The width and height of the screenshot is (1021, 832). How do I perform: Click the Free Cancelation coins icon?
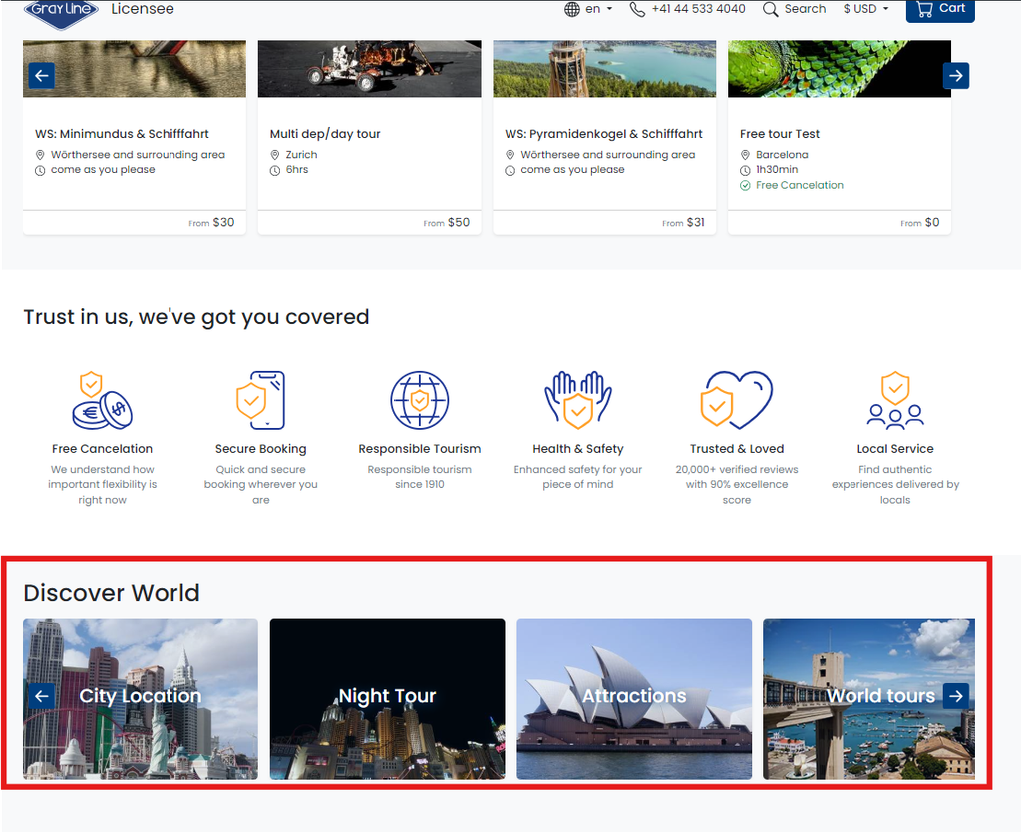click(103, 401)
